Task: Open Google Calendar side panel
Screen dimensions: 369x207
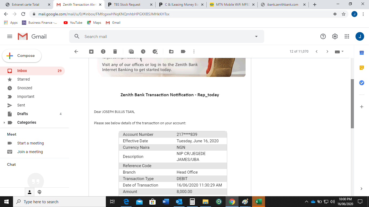Action: point(362,53)
